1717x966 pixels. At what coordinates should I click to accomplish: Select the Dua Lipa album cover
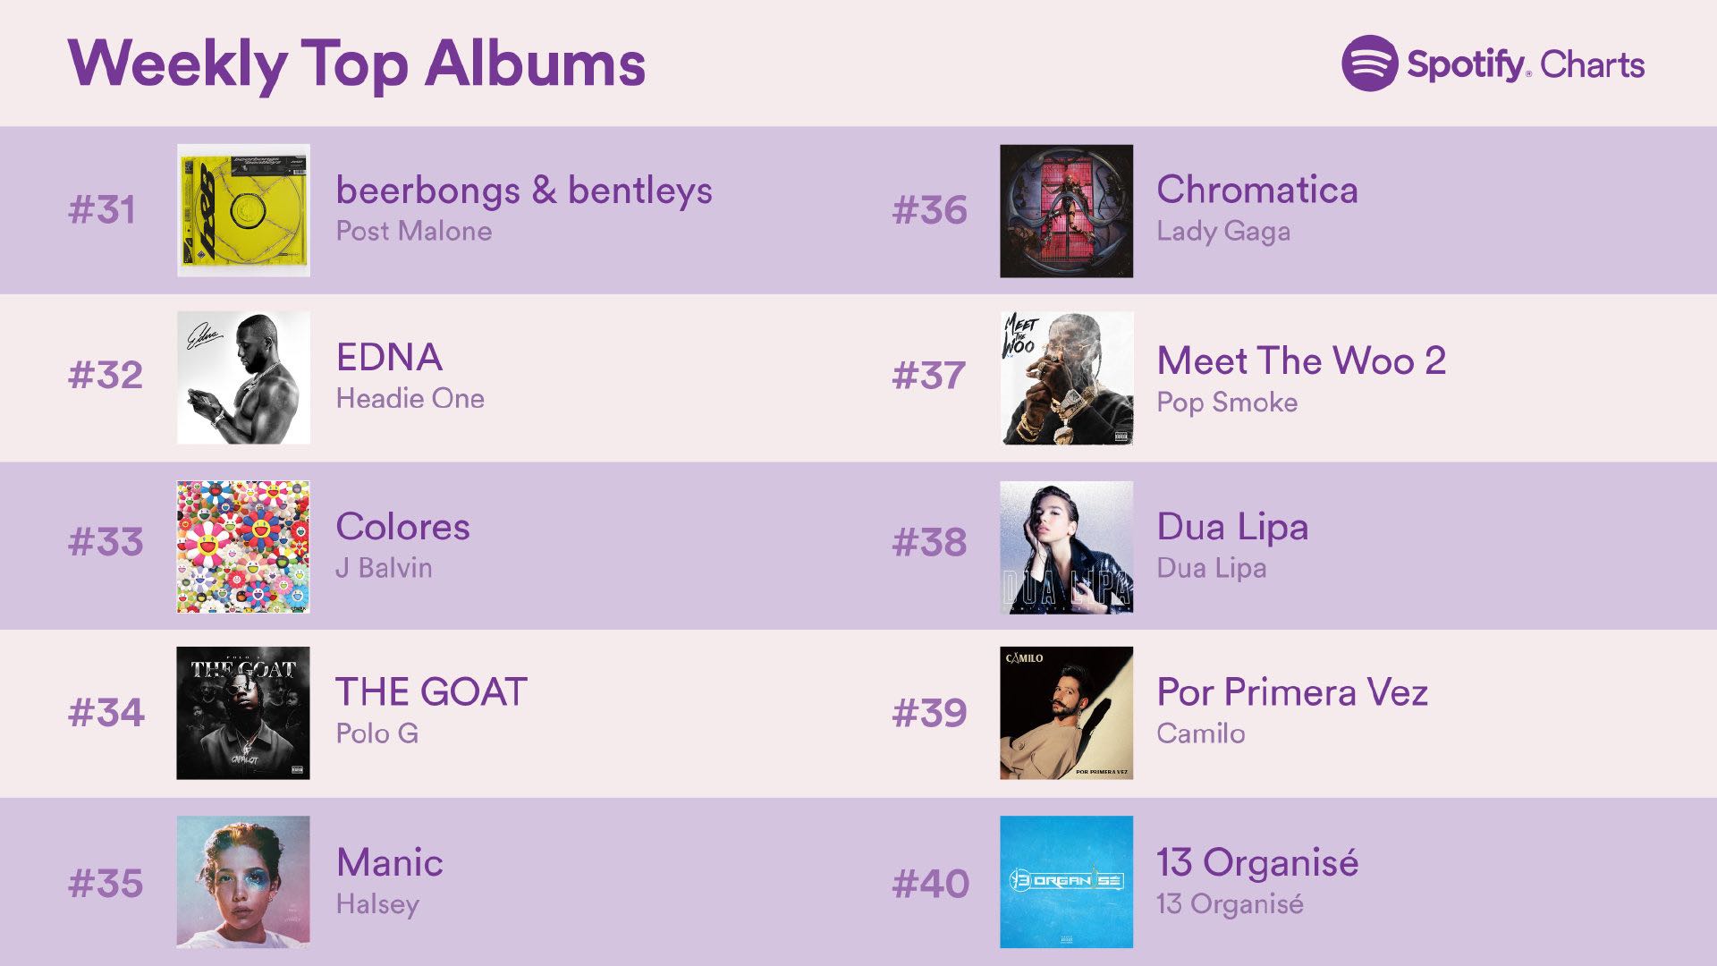click(1066, 547)
